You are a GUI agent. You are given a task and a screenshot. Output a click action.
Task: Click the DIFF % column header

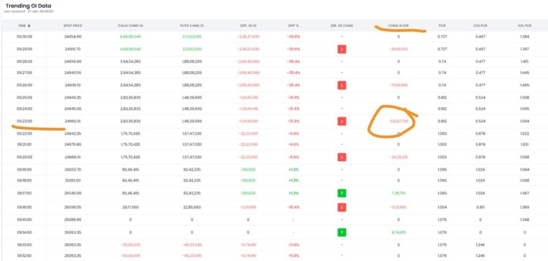click(293, 26)
